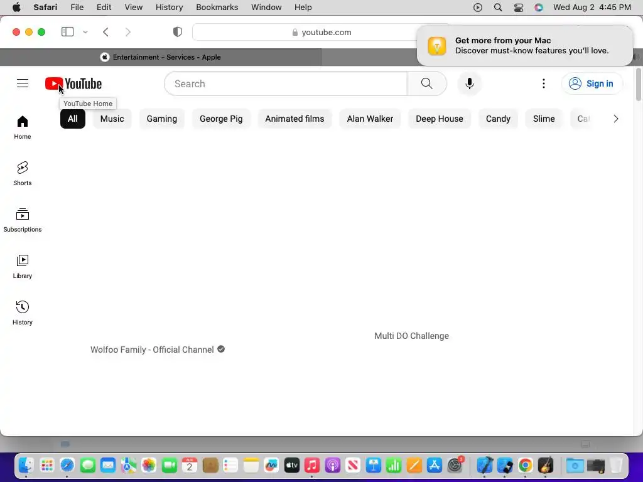Click the date and time in menu bar
Image resolution: width=643 pixels, height=482 pixels.
pyautogui.click(x=592, y=8)
